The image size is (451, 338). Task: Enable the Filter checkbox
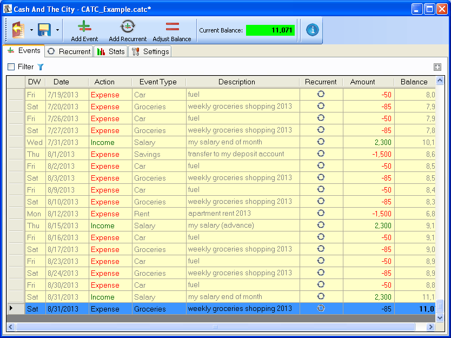coord(11,67)
